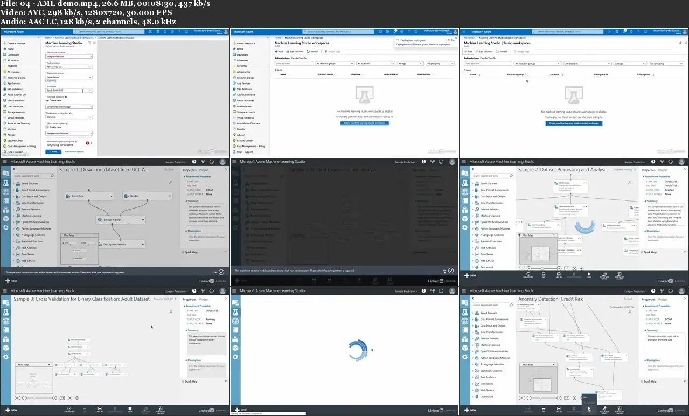
Task: Click Create machine learning studio (classic) workspace button
Action: click(574, 123)
